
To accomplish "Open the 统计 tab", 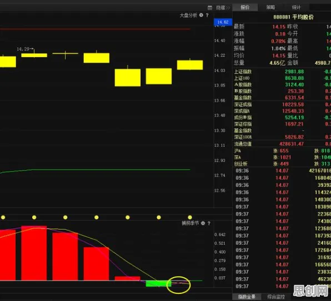I will [x=296, y=7].
